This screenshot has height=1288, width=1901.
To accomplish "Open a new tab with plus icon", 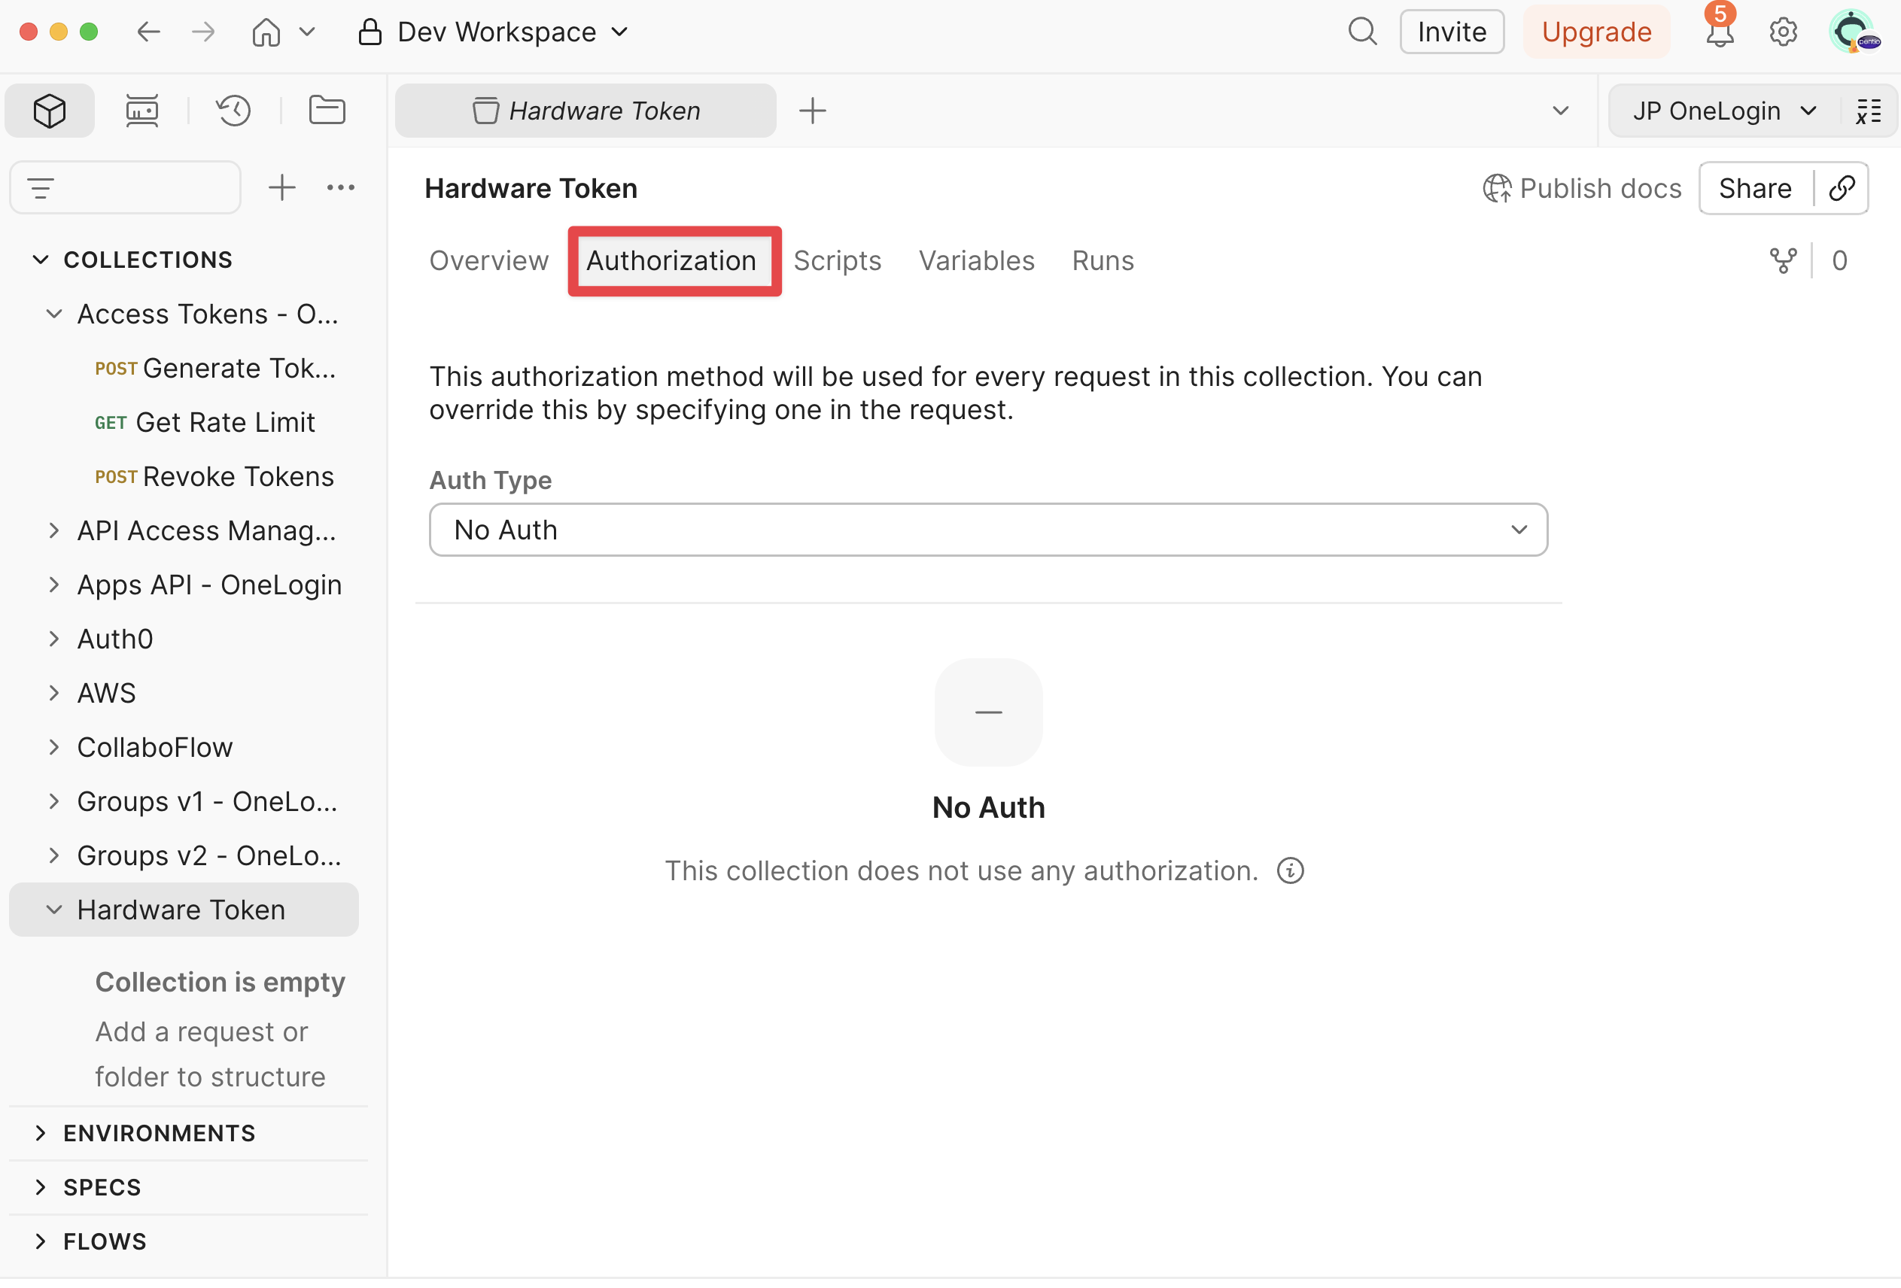I will click(812, 111).
